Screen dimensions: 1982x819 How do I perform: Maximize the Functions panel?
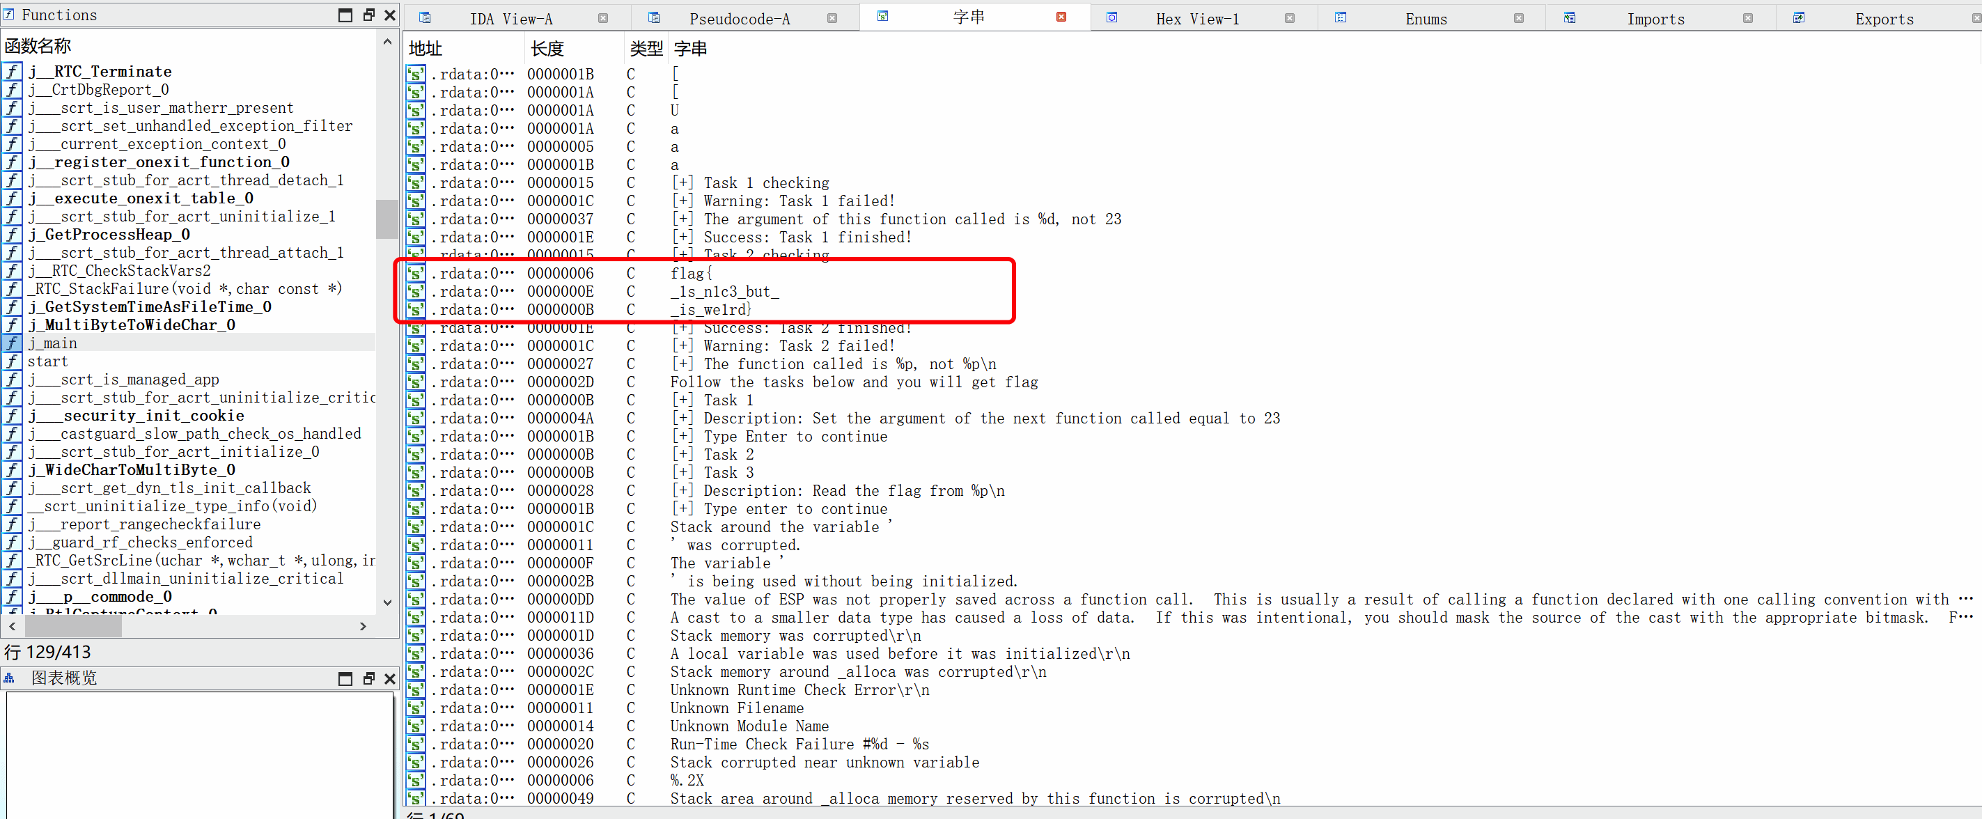pos(345,15)
